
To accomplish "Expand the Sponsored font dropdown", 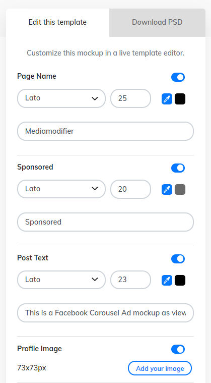I will [x=61, y=189].
